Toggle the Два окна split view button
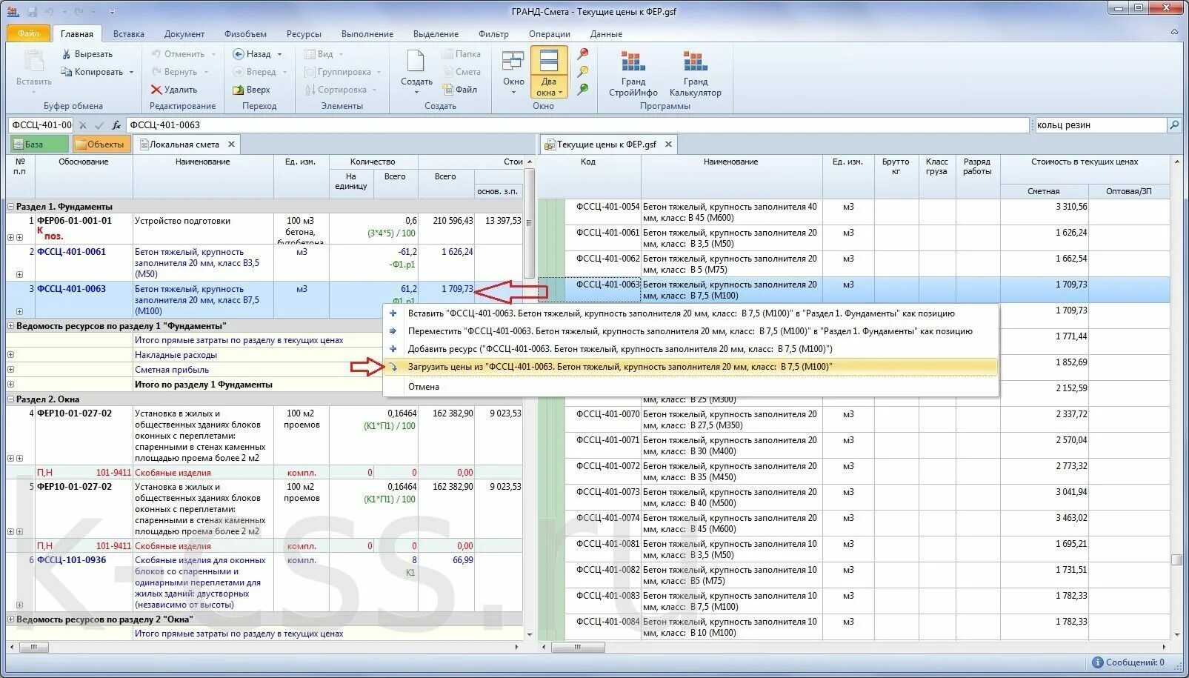 pos(549,72)
